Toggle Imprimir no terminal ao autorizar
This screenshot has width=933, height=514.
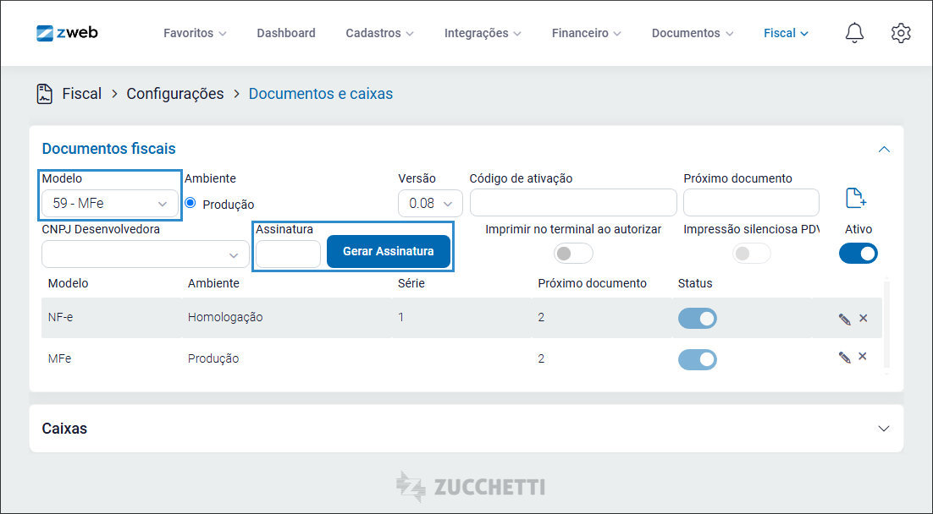tap(574, 254)
